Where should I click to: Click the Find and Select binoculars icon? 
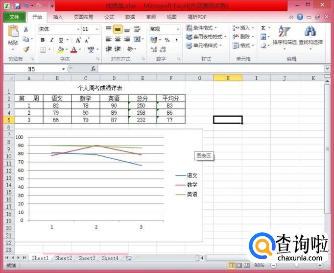pos(310,36)
